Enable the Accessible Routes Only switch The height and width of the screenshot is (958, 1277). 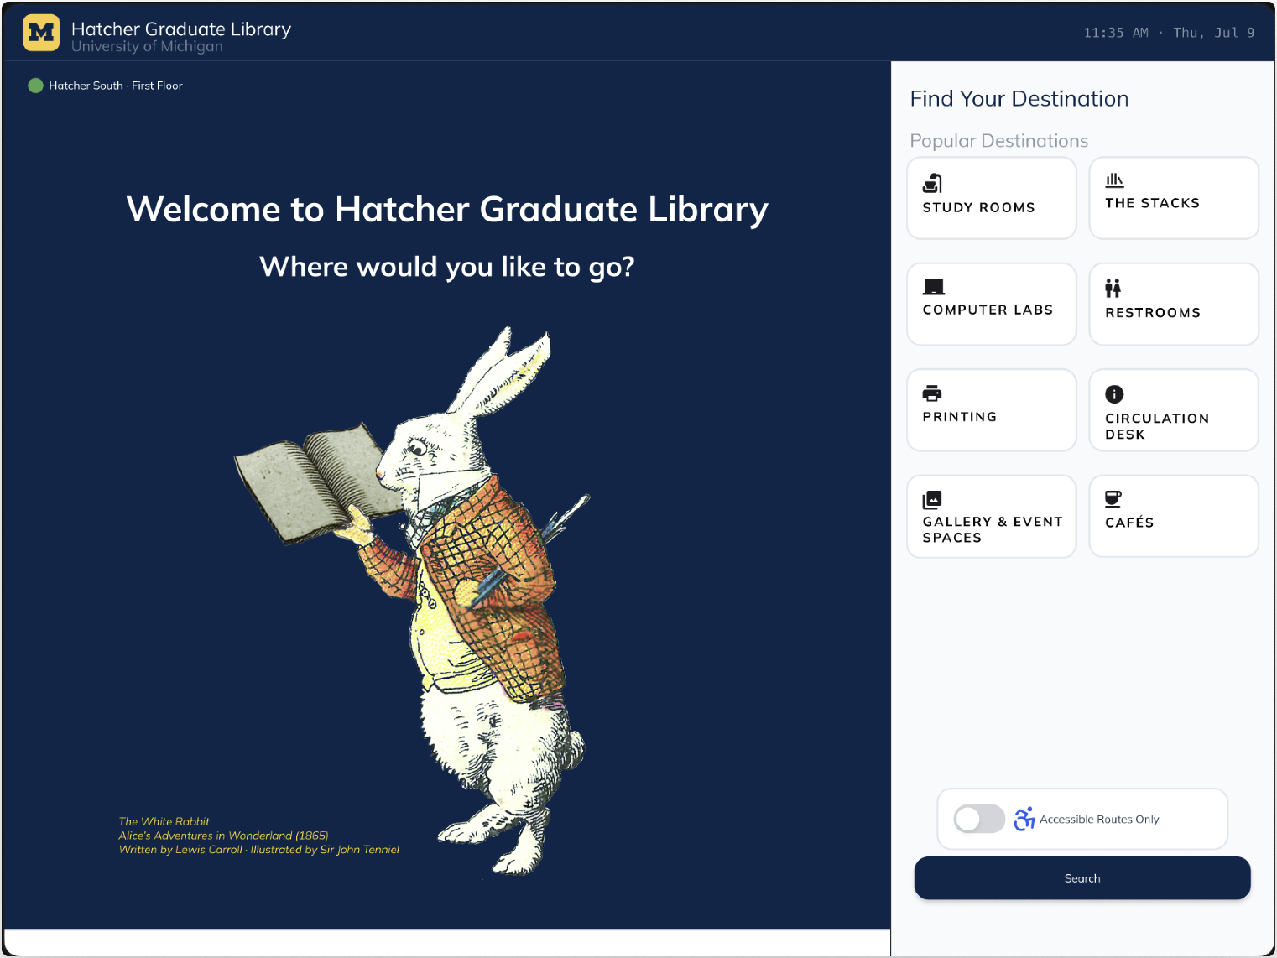point(979,819)
